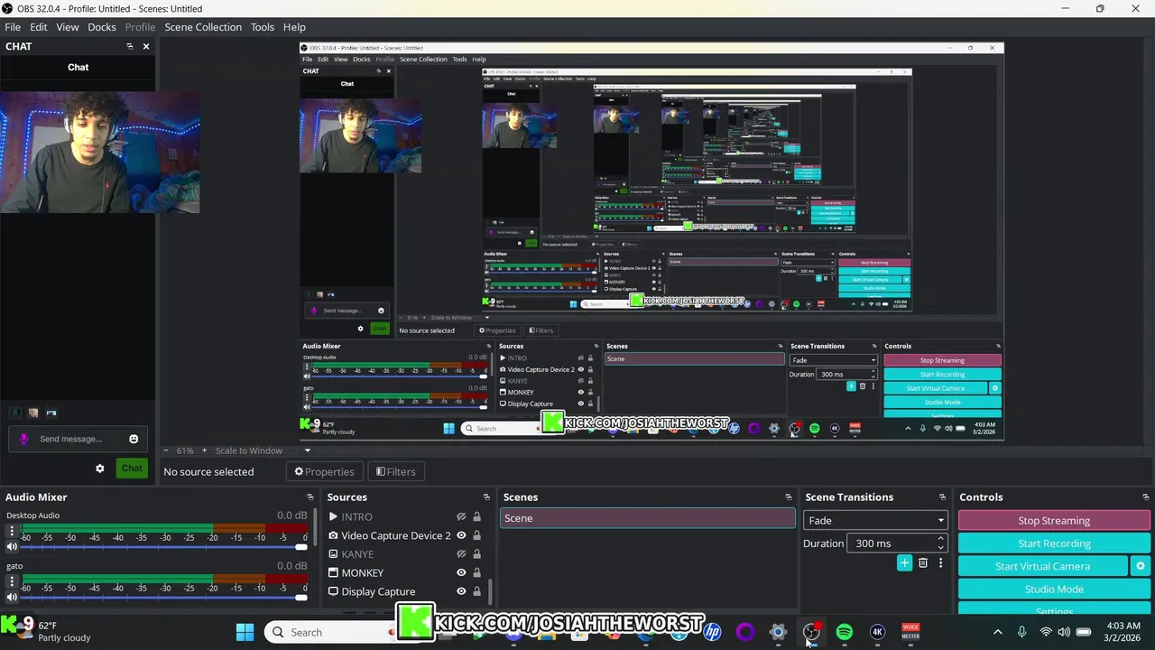Float the Chat dock using its pop-out icon
Viewport: 1155px width, 650px height.
click(130, 46)
